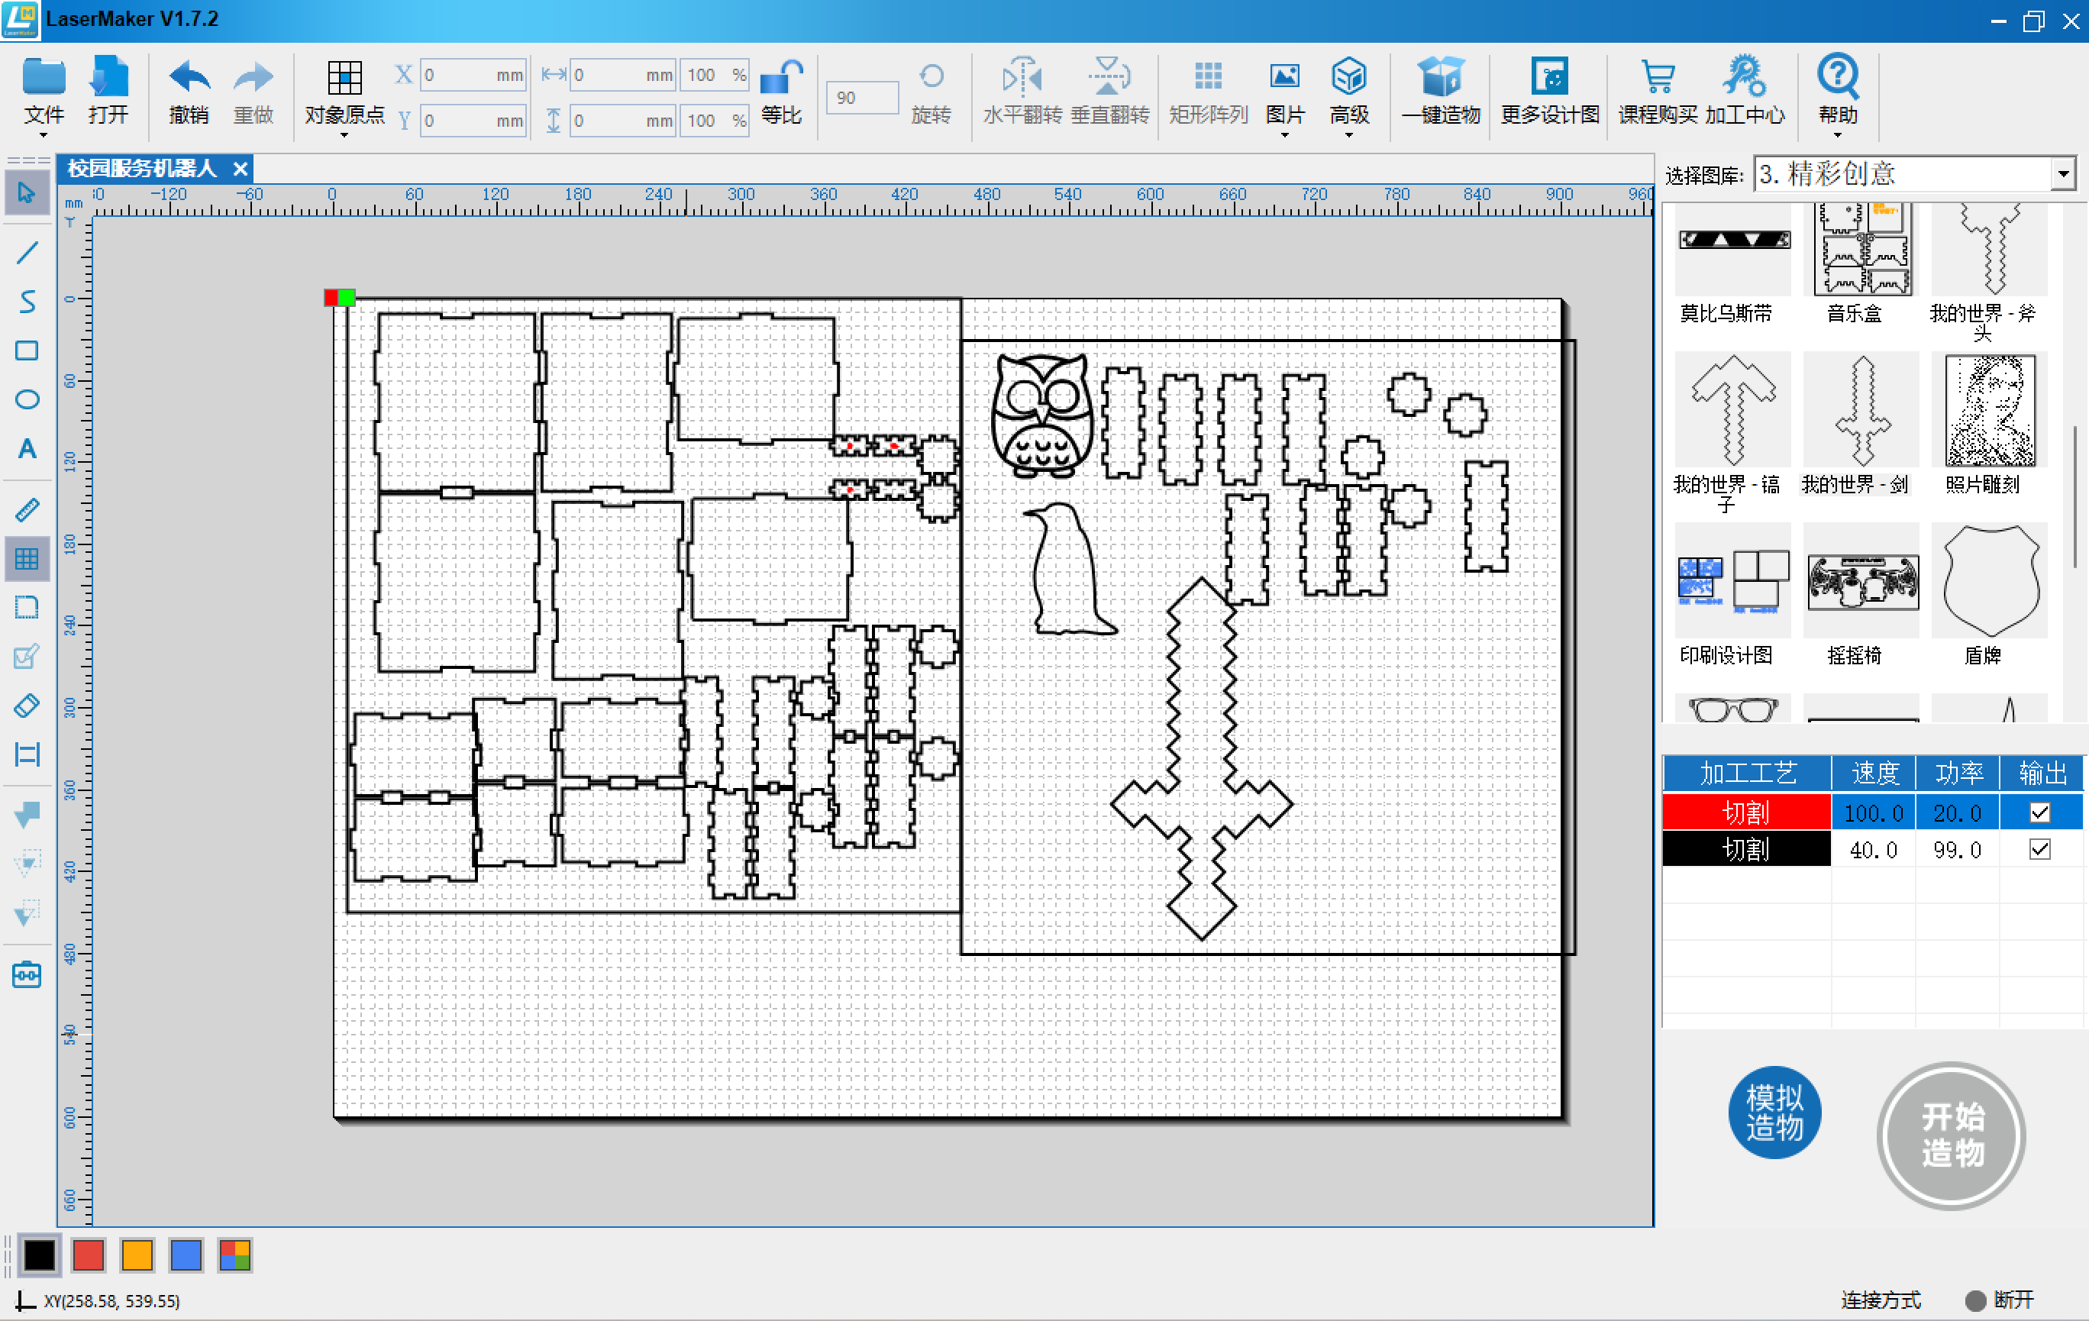Image resolution: width=2089 pixels, height=1321 pixels.
Task: Click the X coordinate input field
Action: pyautogui.click(x=473, y=76)
